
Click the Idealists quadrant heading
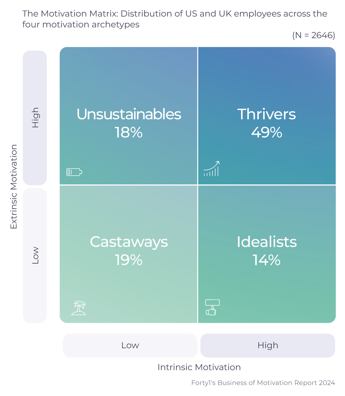point(267,242)
